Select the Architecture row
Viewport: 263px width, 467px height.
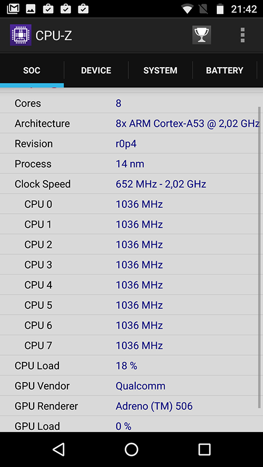click(131, 123)
